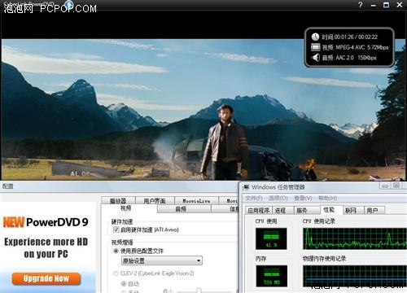Toggle 启用硬件加速 (ATI Avivo) checkbox
The width and height of the screenshot is (407, 293).
(116, 230)
